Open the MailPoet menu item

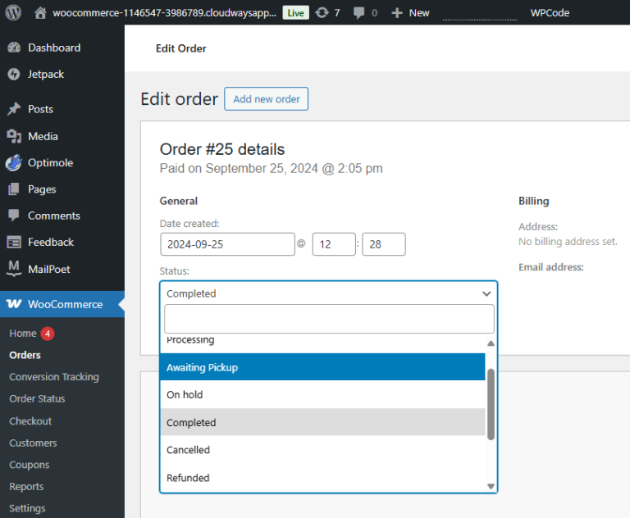point(49,269)
